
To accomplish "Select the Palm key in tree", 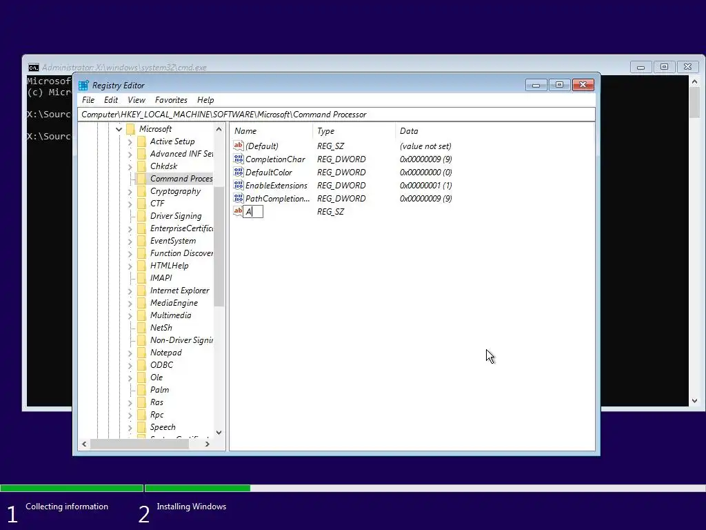I will click(159, 390).
